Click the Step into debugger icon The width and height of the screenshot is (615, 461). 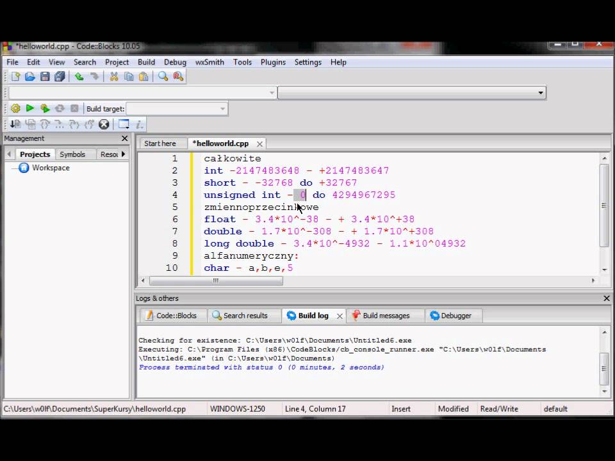pyautogui.click(x=74, y=124)
